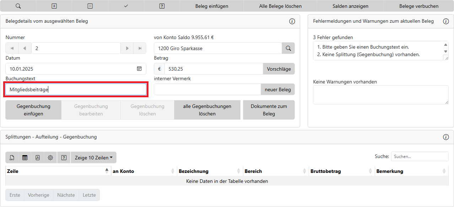The width and height of the screenshot is (454, 207).
Task: Click the 'Vorschläge' button beside Betrag
Action: coord(279,69)
